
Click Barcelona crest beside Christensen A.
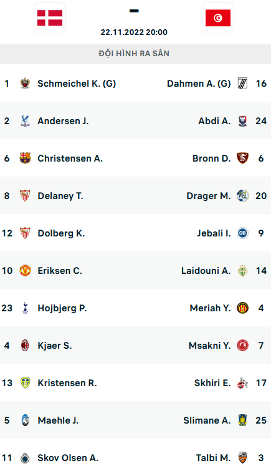point(25,158)
